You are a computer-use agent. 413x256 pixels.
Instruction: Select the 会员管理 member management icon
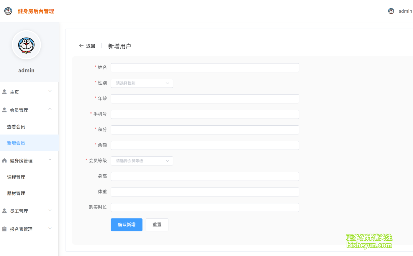[x=4, y=110]
